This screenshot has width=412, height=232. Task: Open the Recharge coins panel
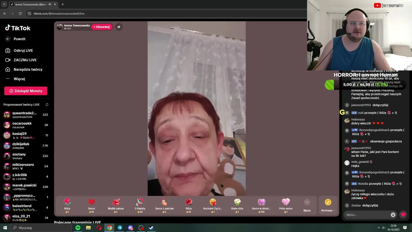coord(328,206)
